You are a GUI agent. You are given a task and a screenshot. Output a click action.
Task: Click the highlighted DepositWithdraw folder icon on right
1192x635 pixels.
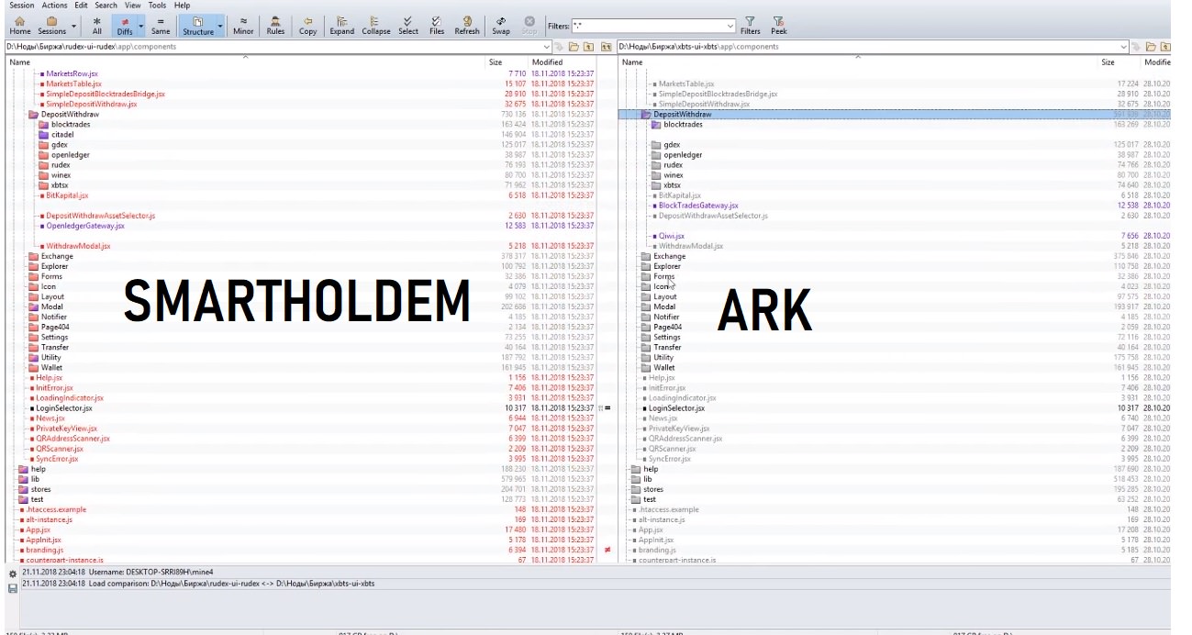click(647, 115)
